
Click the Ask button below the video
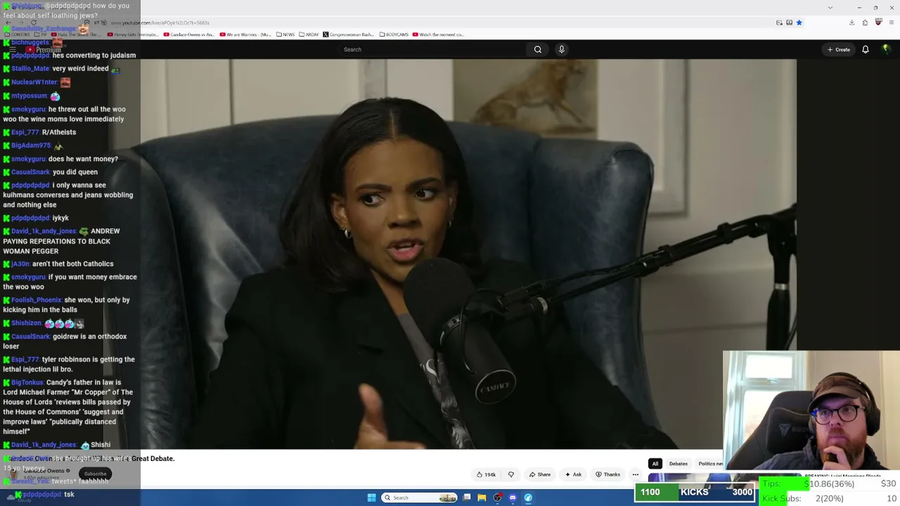pyautogui.click(x=574, y=474)
